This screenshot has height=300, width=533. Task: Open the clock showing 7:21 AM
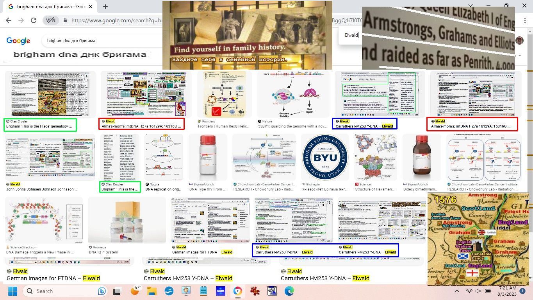click(507, 291)
